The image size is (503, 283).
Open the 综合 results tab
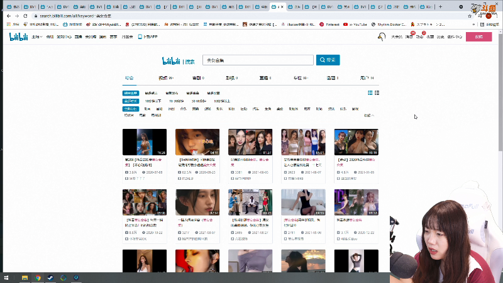pyautogui.click(x=130, y=78)
